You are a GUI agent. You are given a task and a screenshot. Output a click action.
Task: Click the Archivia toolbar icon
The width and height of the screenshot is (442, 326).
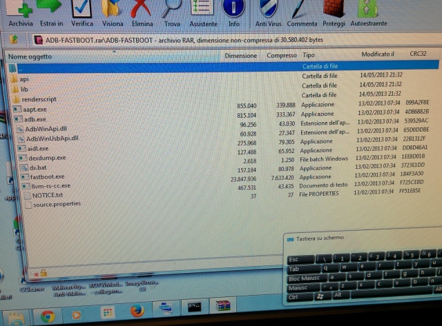pyautogui.click(x=20, y=12)
